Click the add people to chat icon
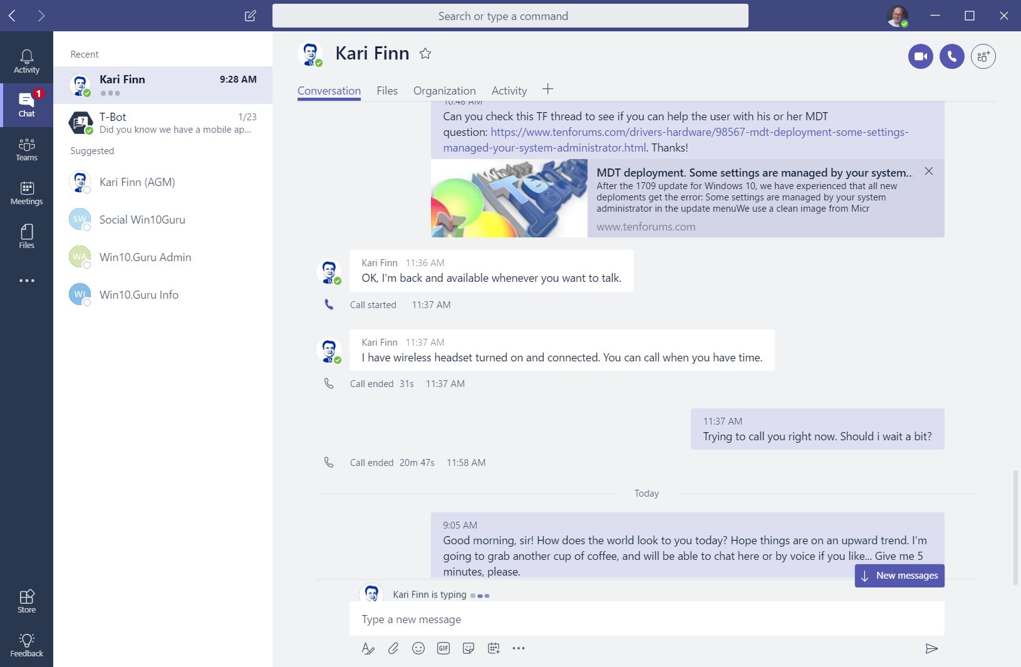Image resolution: width=1021 pixels, height=667 pixels. [x=983, y=56]
